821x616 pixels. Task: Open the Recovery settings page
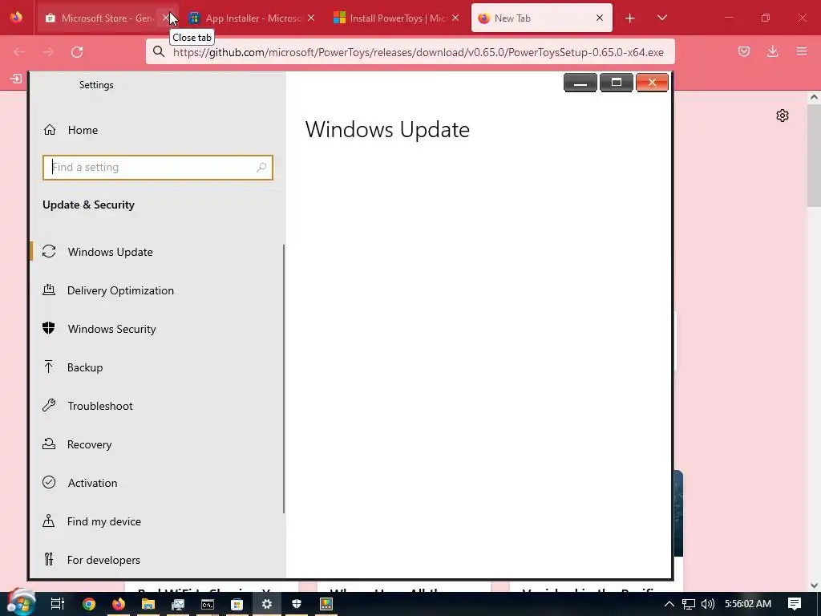(157, 444)
